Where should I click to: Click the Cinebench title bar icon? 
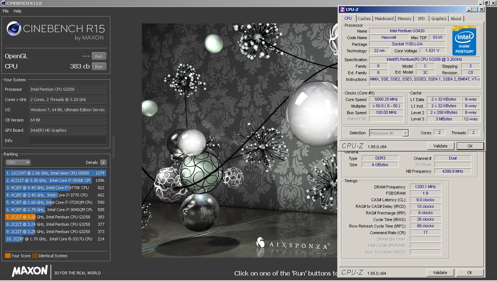(3, 3)
